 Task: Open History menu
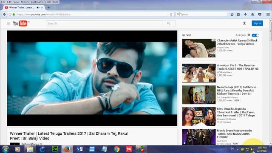[x=25, y=2]
